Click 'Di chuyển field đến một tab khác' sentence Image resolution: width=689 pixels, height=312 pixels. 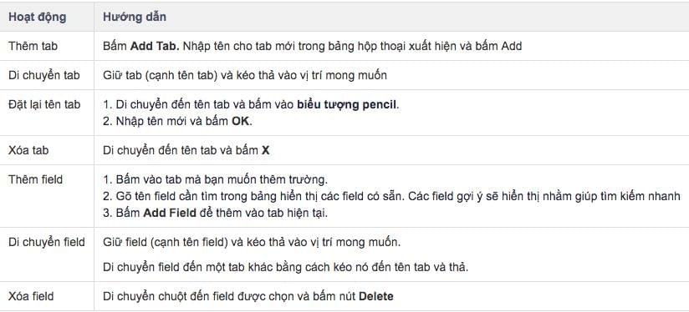286,267
